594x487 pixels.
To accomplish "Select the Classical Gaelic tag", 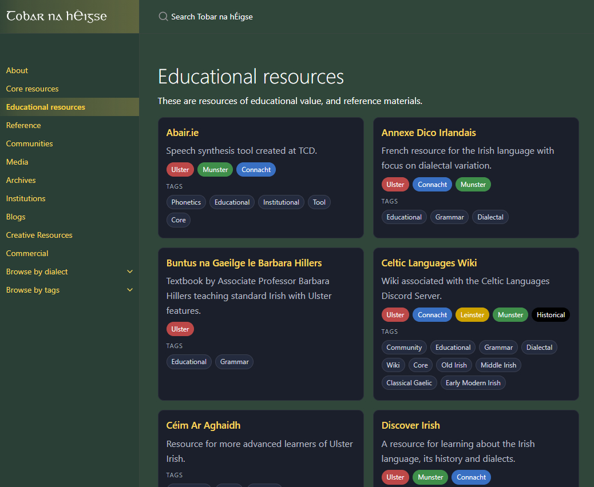I will [x=409, y=383].
